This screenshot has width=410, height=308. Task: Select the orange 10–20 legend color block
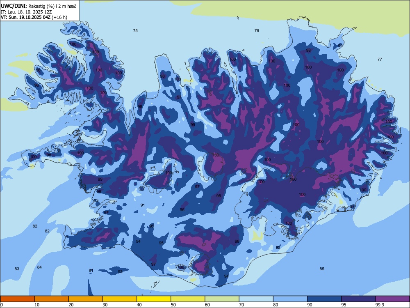52,299
